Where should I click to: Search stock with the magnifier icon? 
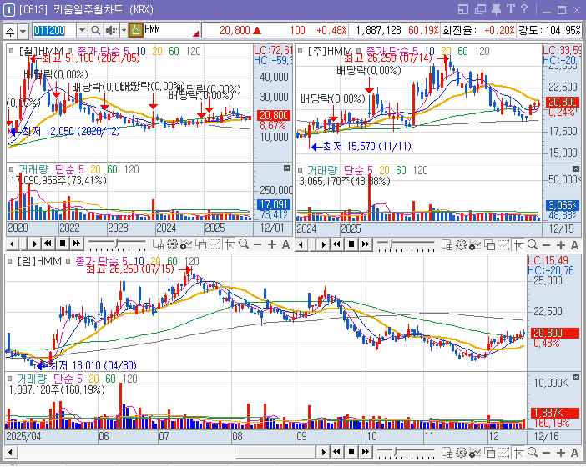95,30
